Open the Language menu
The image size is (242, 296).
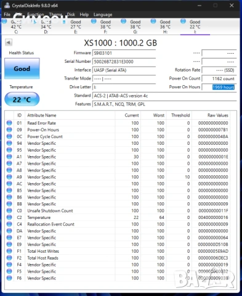tap(103, 15)
